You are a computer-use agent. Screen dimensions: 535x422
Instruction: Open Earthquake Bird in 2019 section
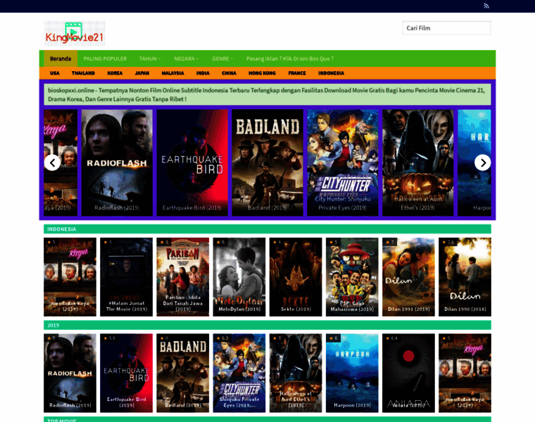pyautogui.click(x=126, y=373)
